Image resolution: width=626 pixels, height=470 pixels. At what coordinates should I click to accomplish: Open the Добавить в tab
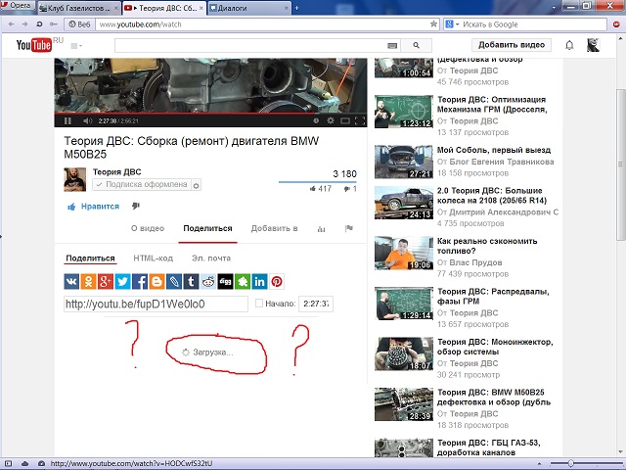tap(274, 228)
